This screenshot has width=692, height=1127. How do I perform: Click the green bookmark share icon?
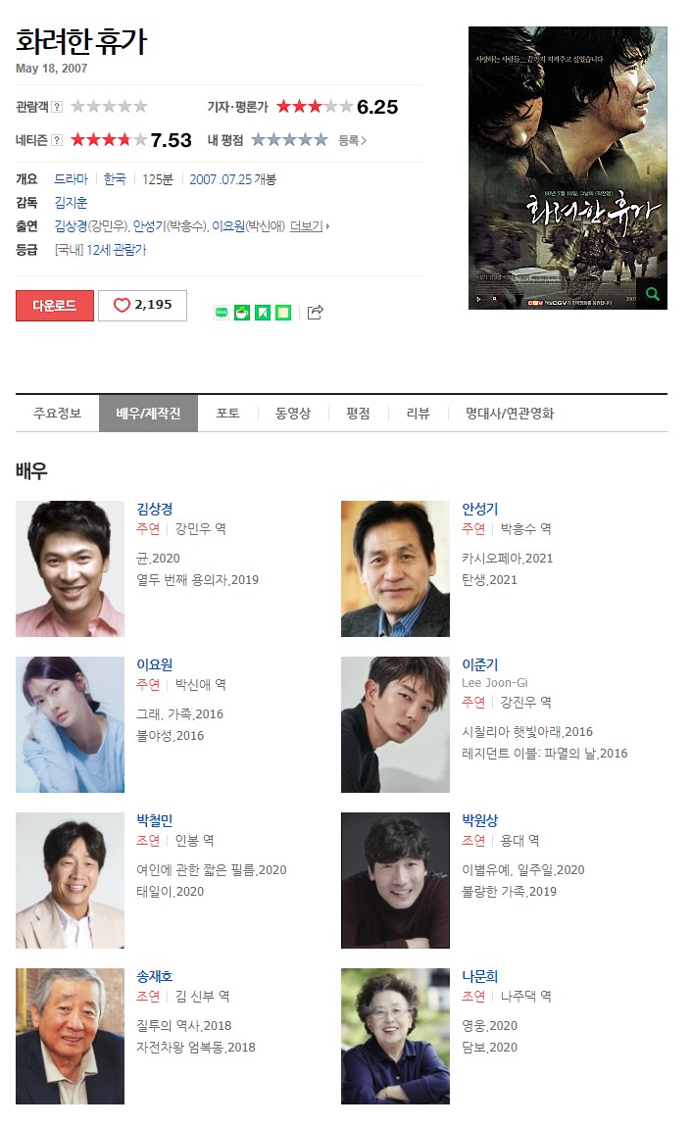[x=263, y=313]
